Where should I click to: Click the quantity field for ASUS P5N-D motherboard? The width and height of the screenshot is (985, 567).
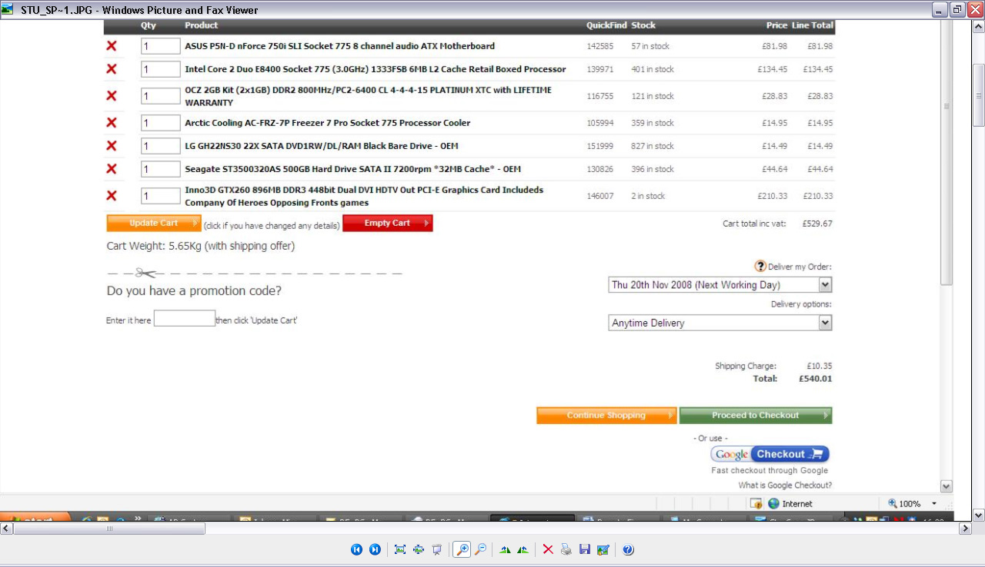click(160, 46)
